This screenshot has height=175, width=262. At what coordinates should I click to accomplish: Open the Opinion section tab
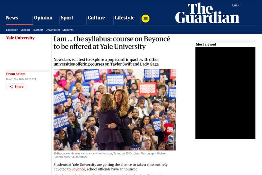[43, 18]
